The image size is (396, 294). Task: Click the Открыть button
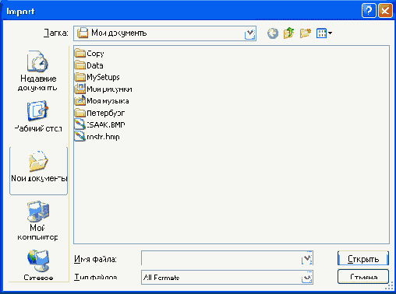pos(363,258)
